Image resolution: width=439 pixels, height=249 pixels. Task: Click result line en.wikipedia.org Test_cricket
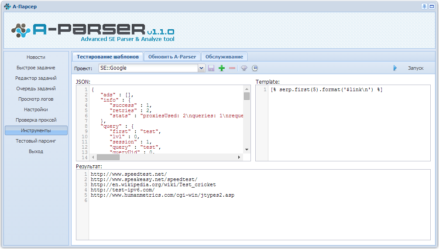(153, 184)
